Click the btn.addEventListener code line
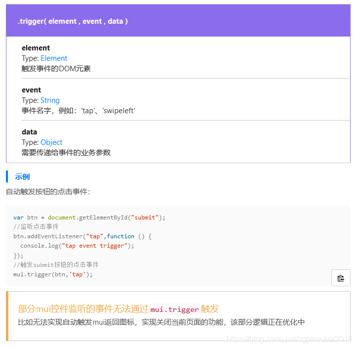Screen dimensions: 357x348 (83, 236)
